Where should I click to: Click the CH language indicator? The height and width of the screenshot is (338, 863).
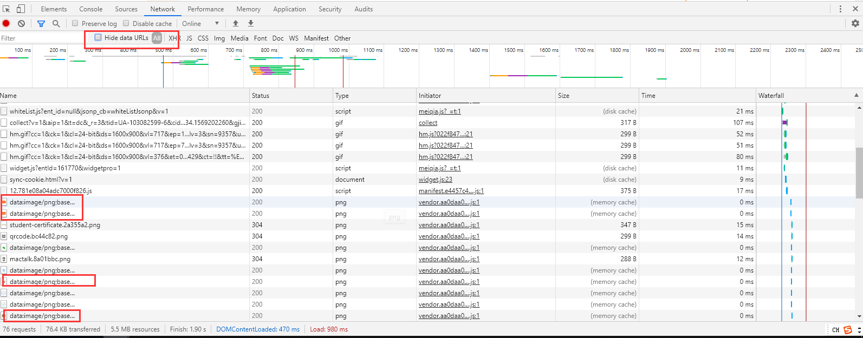pyautogui.click(x=836, y=330)
